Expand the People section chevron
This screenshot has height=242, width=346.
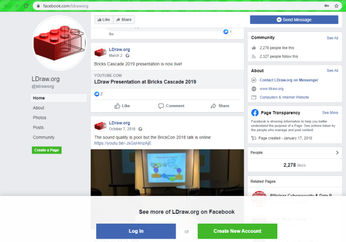(337, 153)
